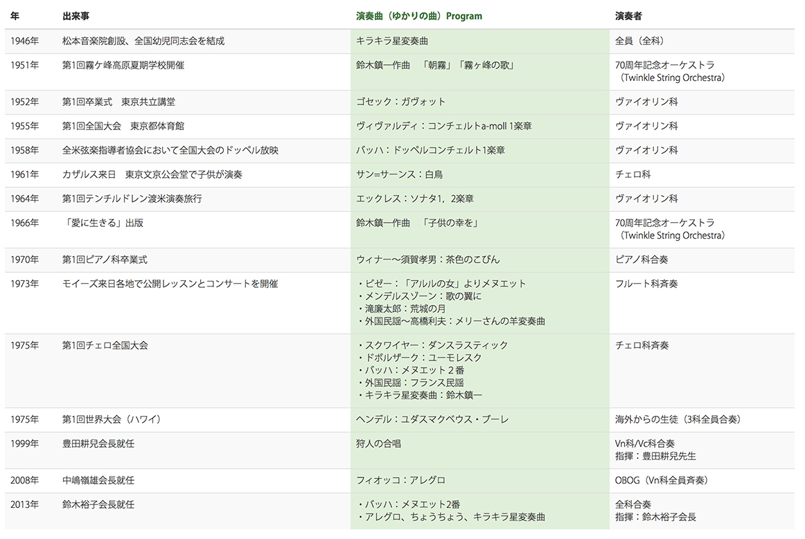
Task: Select the フィオッコ：アレグロ program entry
Action: (x=400, y=481)
